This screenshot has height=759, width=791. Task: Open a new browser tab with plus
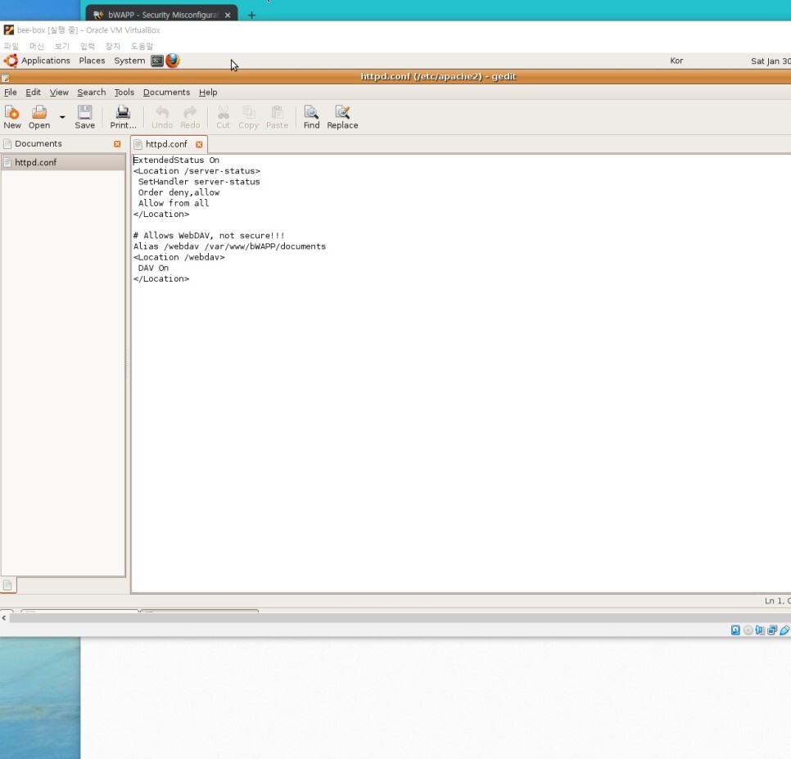[251, 15]
